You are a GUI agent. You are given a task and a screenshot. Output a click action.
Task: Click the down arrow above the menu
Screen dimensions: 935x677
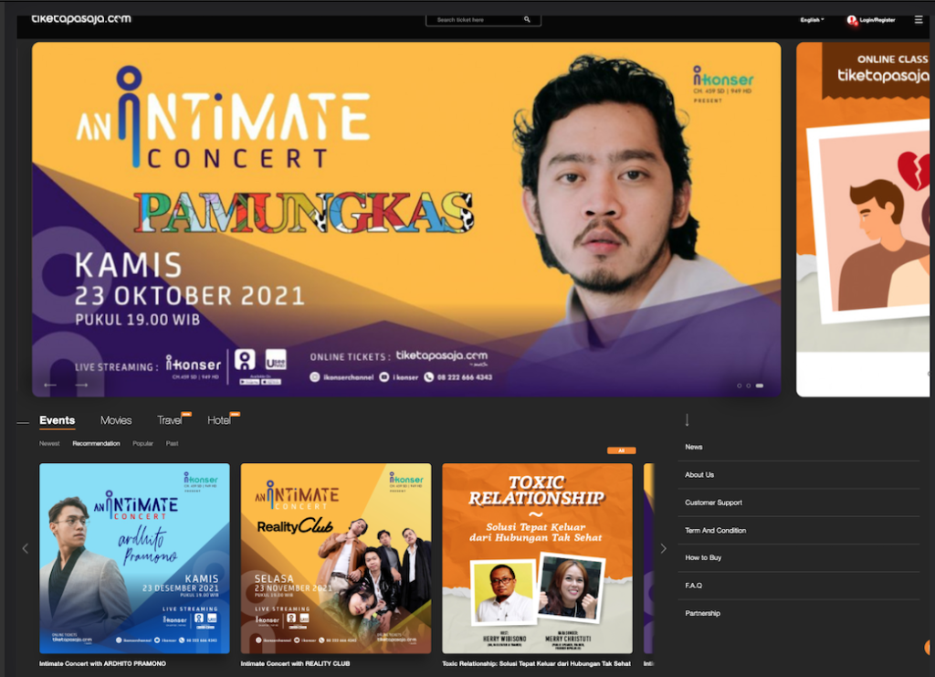687,420
